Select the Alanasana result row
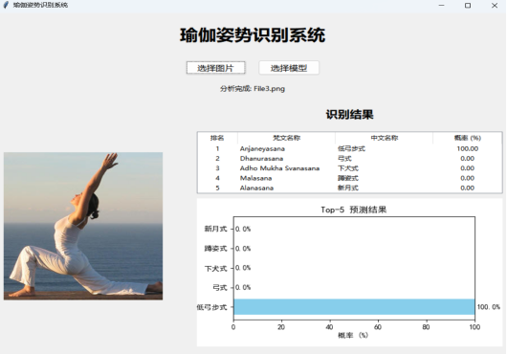Image resolution: width=507 pixels, height=354 pixels. (350, 188)
